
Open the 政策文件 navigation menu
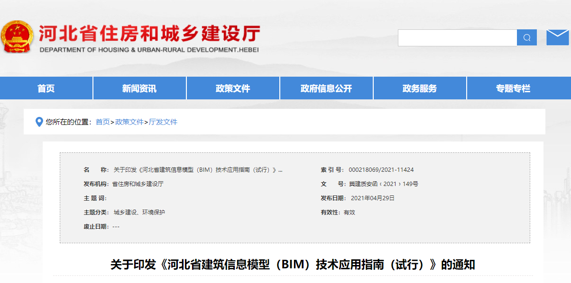pos(233,88)
